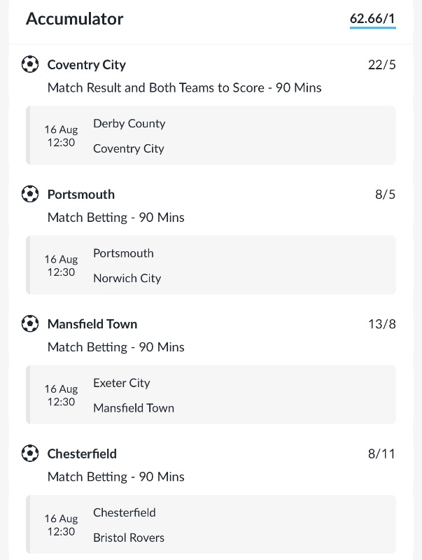Screen dimensions: 422x560
Task: Select the Mansfield Town selection title
Action: pos(92,324)
